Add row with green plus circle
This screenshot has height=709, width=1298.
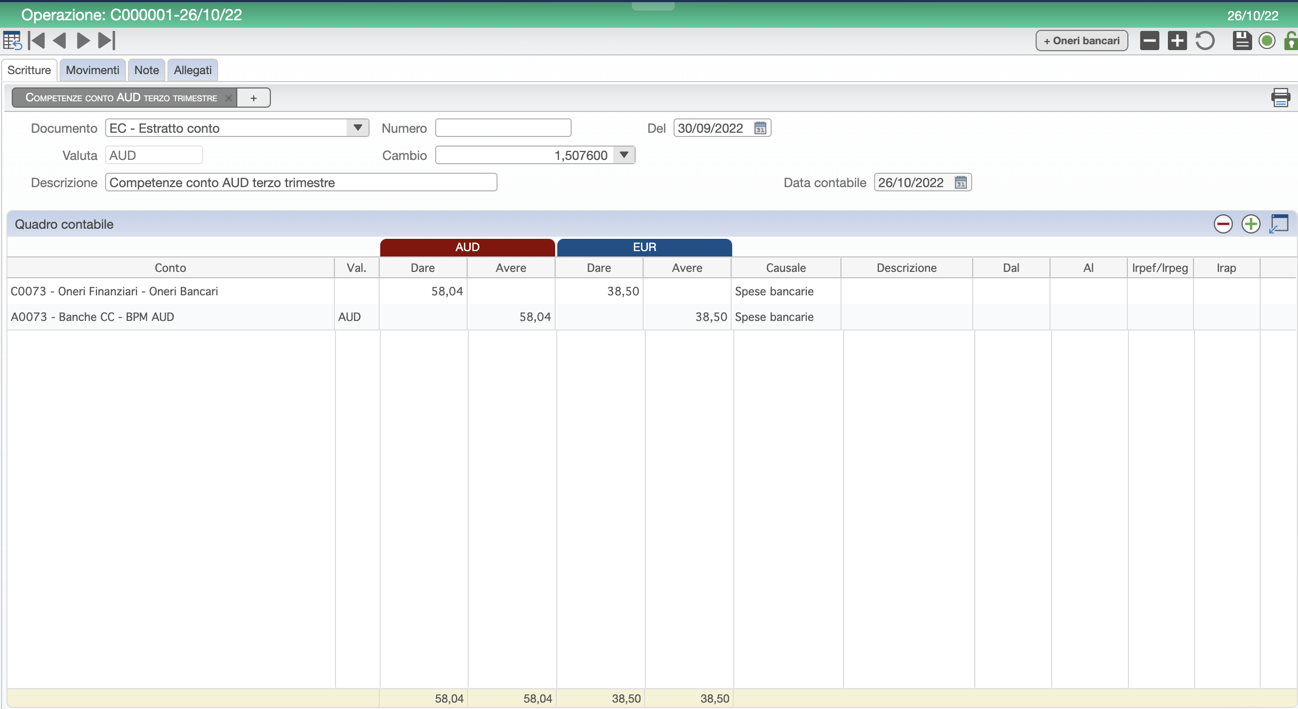tap(1251, 224)
